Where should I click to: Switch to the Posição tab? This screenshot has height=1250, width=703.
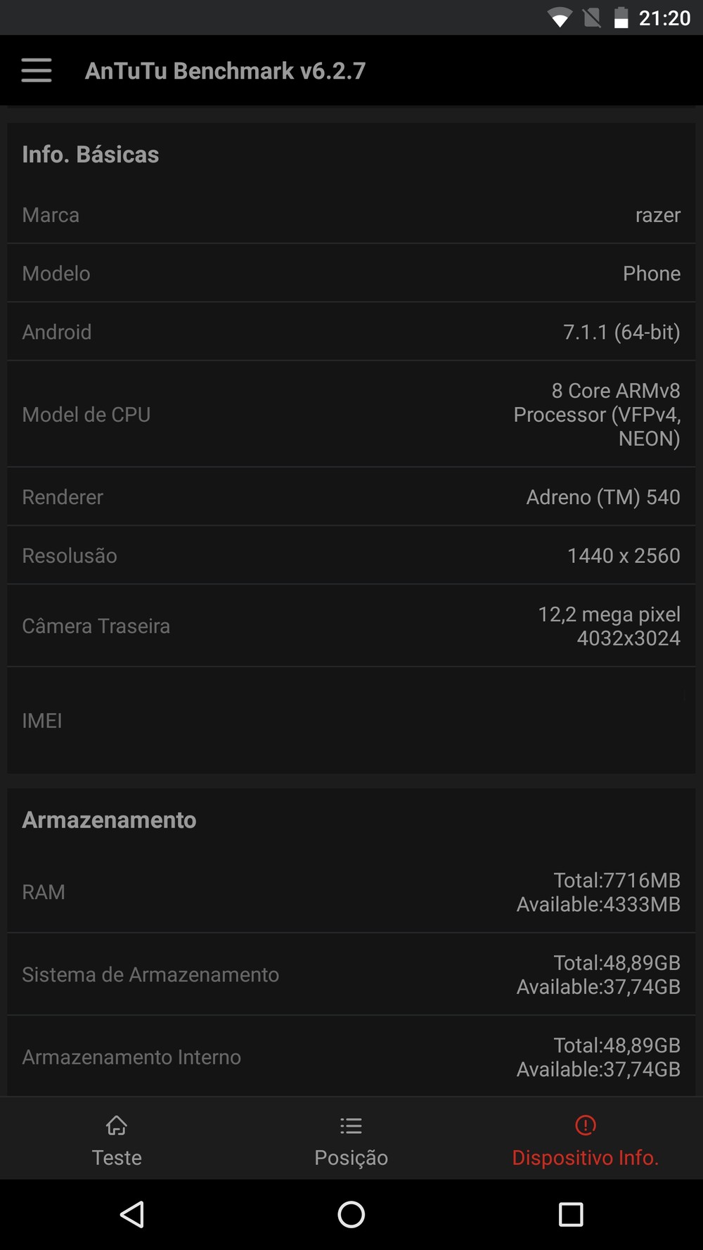(x=351, y=1157)
